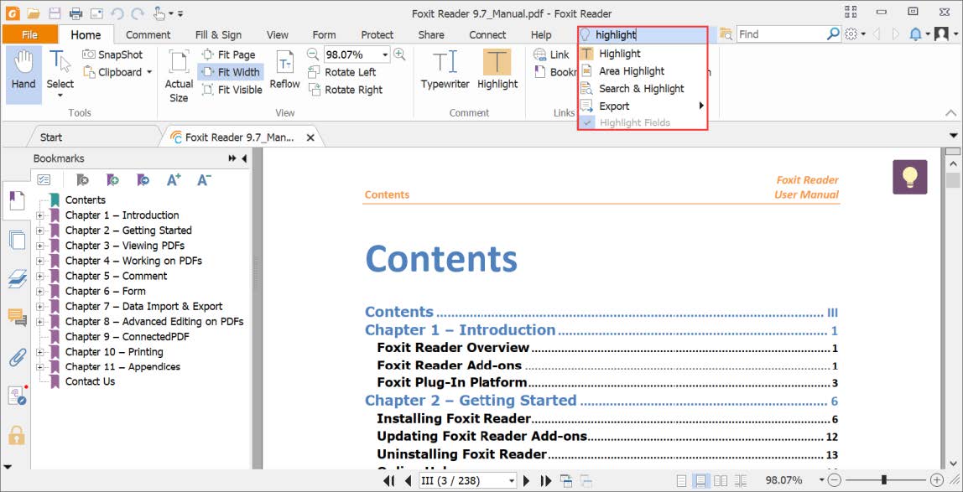Save the document from quick access toolbar

54,13
